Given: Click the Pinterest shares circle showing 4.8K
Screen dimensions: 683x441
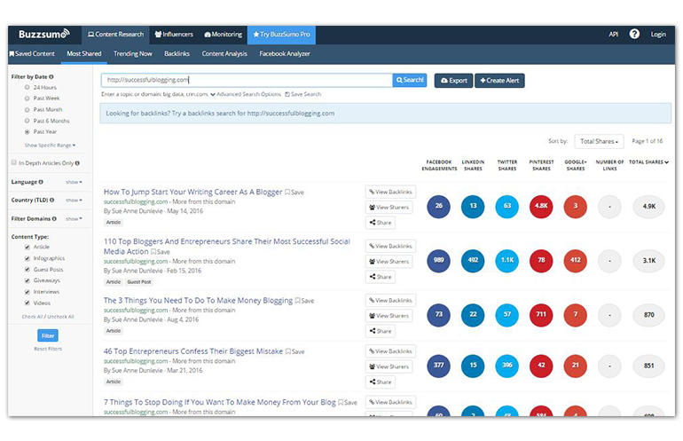Looking at the screenshot, I should pyautogui.click(x=541, y=206).
